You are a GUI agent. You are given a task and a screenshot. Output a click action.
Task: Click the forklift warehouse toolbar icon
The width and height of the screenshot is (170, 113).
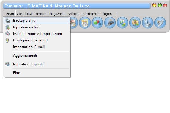point(110,23)
